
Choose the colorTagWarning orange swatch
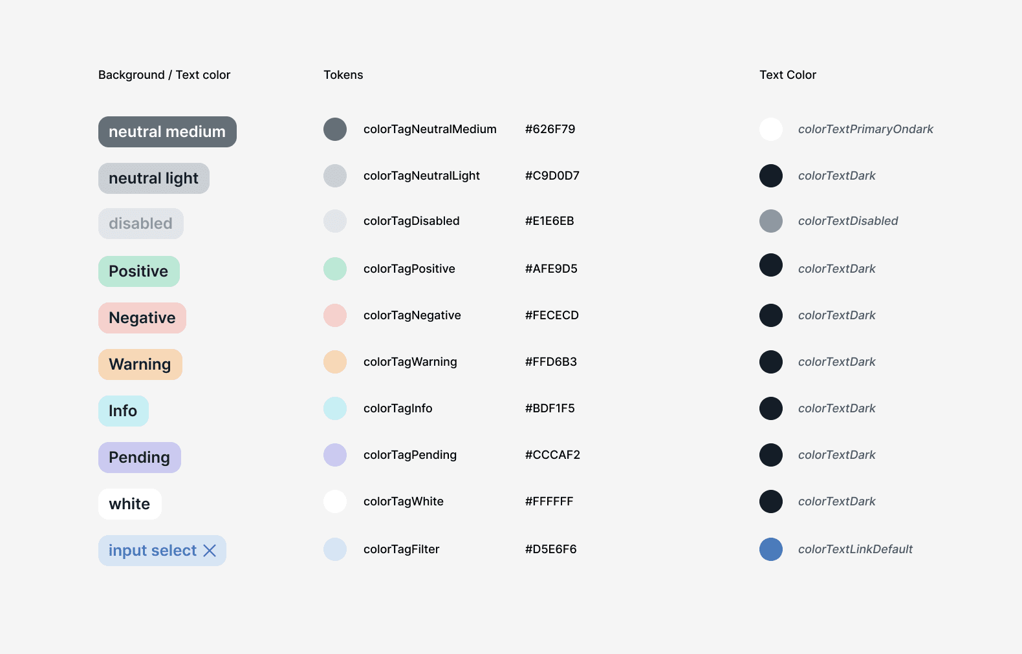[335, 362]
